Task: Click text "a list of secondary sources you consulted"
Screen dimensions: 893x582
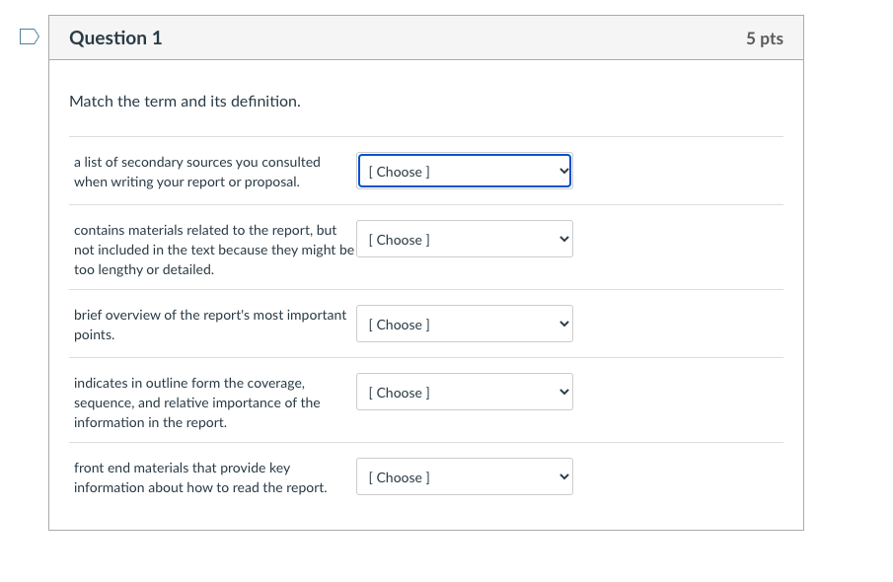Action: pyautogui.click(x=197, y=163)
